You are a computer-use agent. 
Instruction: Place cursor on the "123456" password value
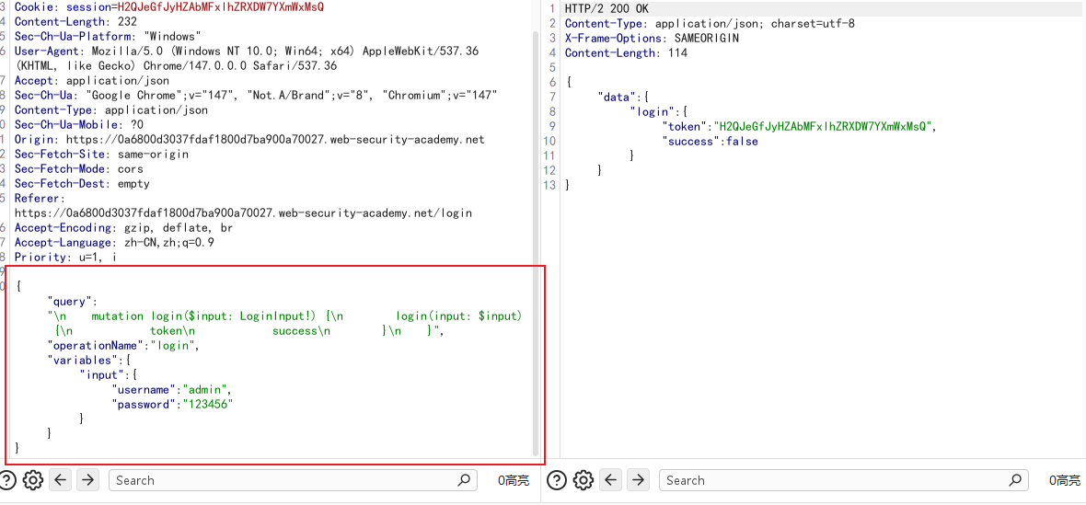pyautogui.click(x=207, y=404)
